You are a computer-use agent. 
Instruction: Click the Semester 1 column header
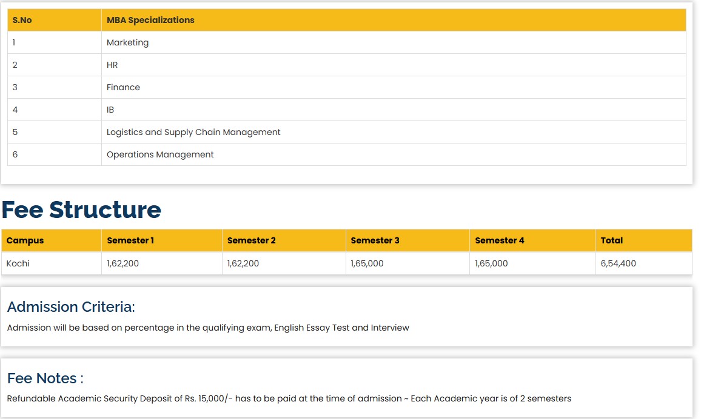pos(130,240)
